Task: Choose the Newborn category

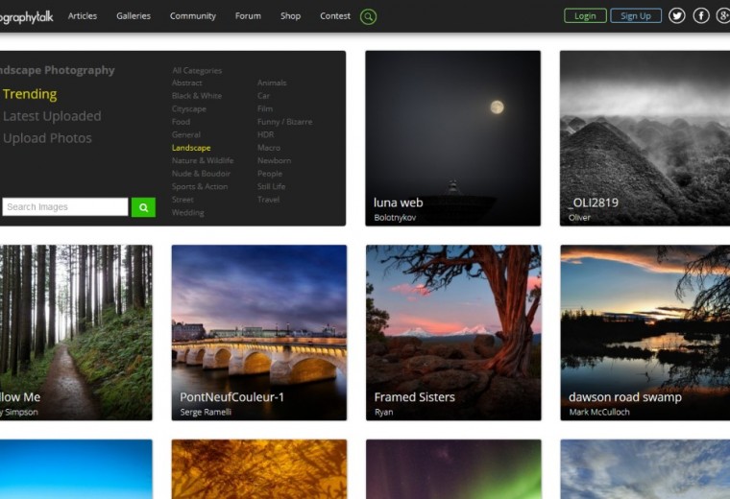Action: tap(274, 160)
